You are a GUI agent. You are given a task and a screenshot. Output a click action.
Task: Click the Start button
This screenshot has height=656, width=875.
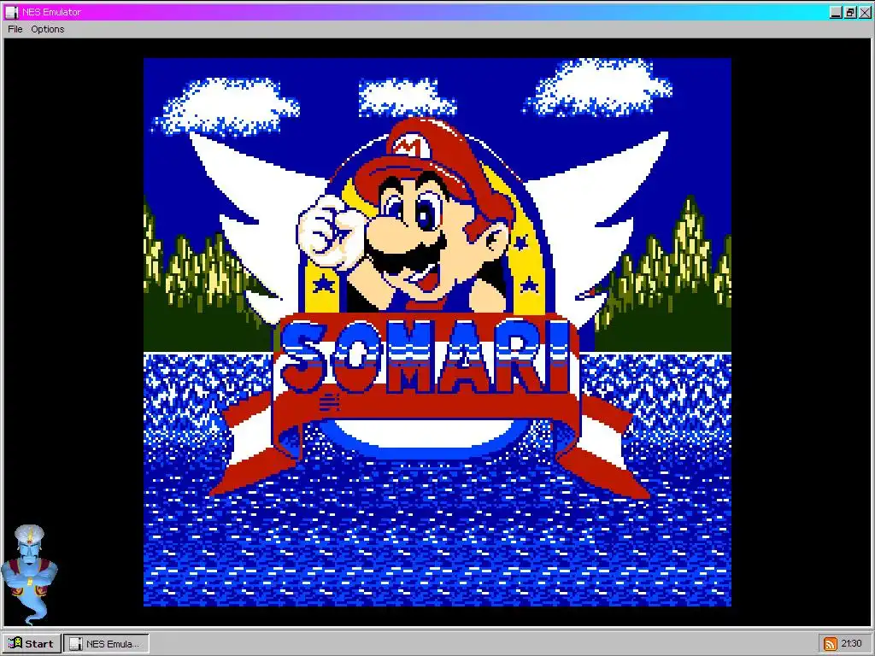[x=32, y=643]
